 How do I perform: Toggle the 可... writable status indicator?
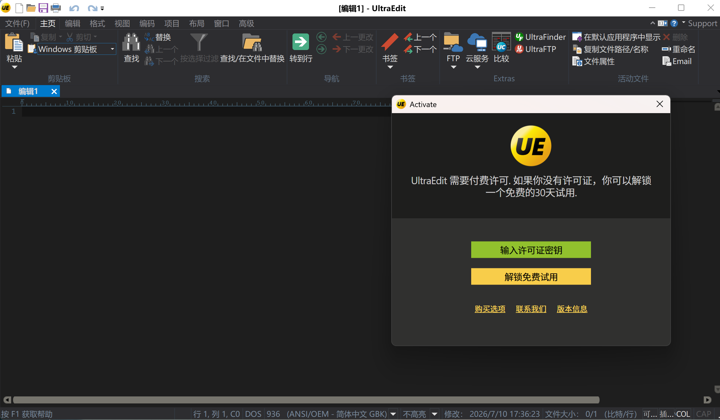tap(650, 414)
